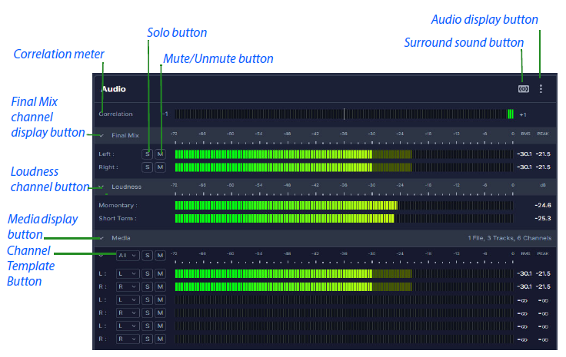This screenshot has width=566, height=357.
Task: Click the Final Mix PEAK column header
Action: coord(542,134)
